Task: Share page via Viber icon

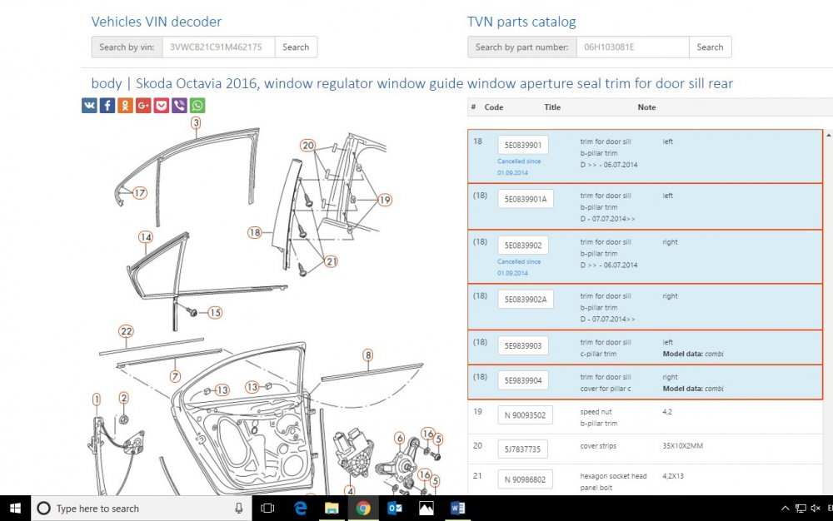Action: click(x=180, y=106)
